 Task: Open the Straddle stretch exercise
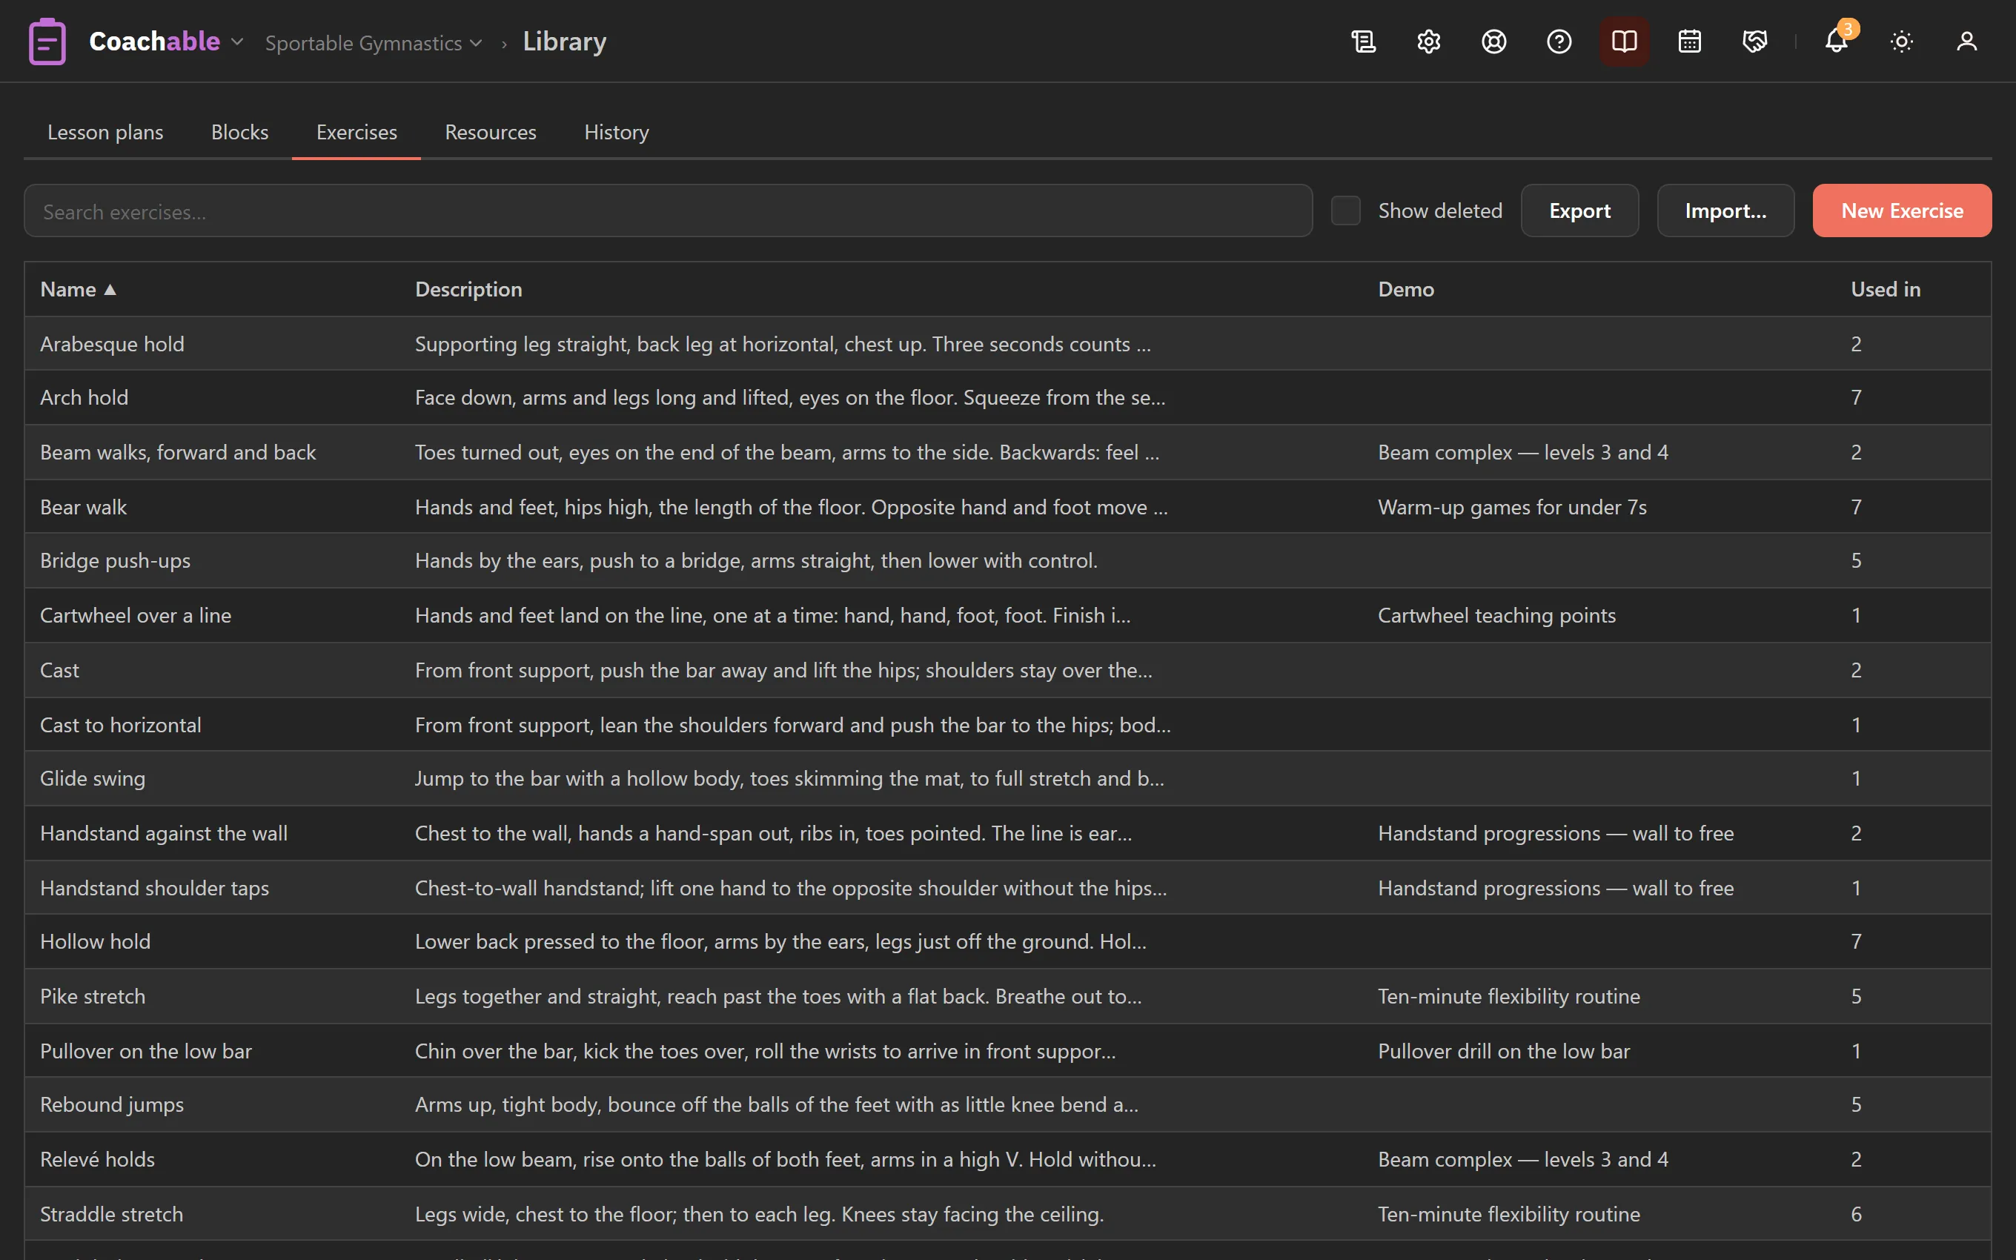[x=1007, y=1214]
